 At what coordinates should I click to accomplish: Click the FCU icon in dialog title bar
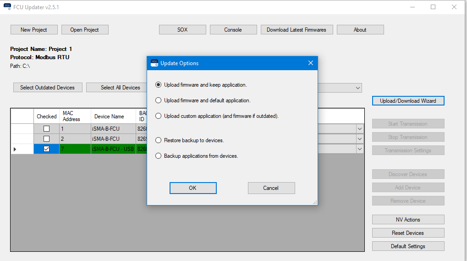coord(154,63)
